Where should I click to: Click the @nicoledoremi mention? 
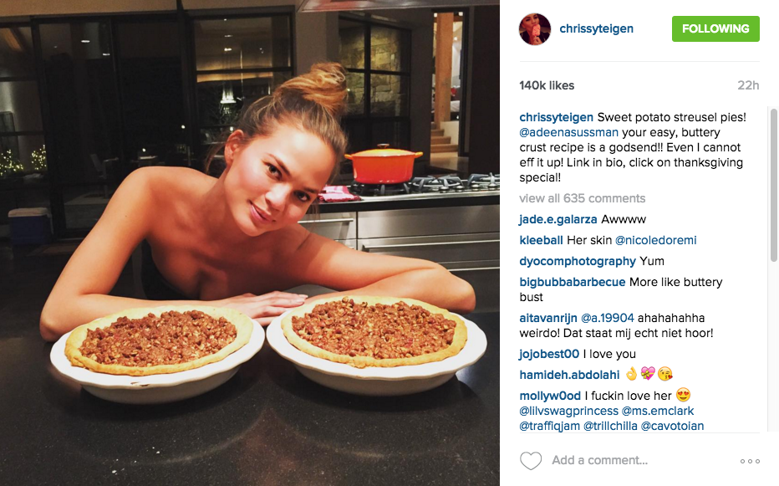tap(656, 240)
